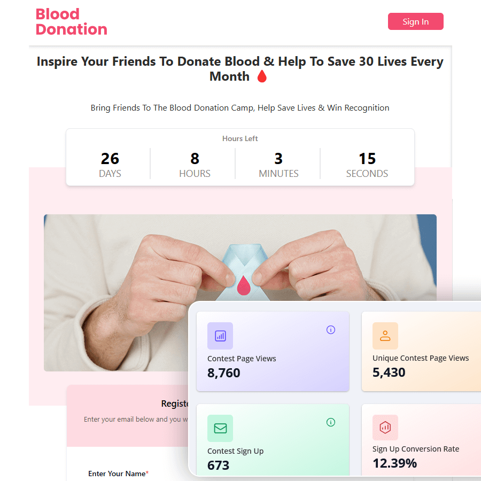
Task: Click the purple bar chart icon
Action: click(220, 336)
